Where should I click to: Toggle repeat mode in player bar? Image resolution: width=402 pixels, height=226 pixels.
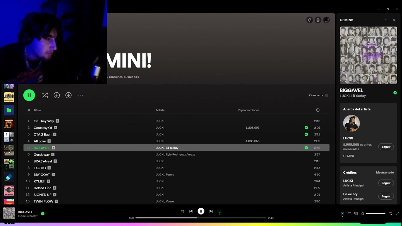220,211
